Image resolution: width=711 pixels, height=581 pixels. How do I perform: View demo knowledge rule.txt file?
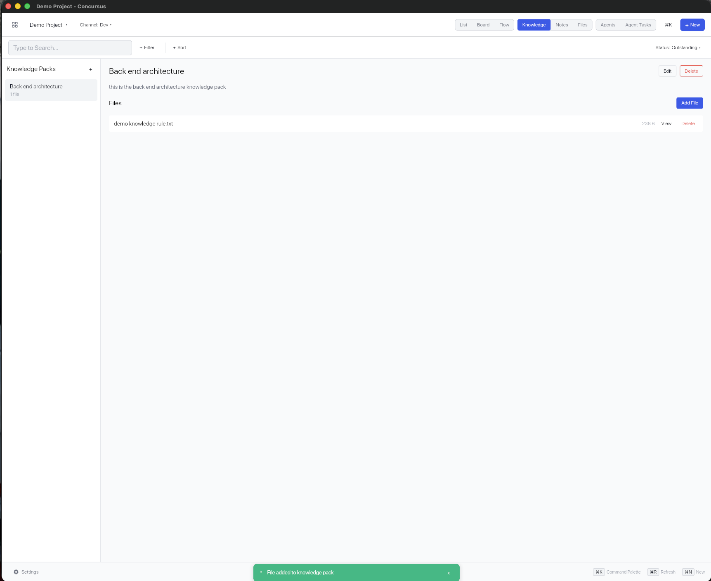click(x=666, y=123)
